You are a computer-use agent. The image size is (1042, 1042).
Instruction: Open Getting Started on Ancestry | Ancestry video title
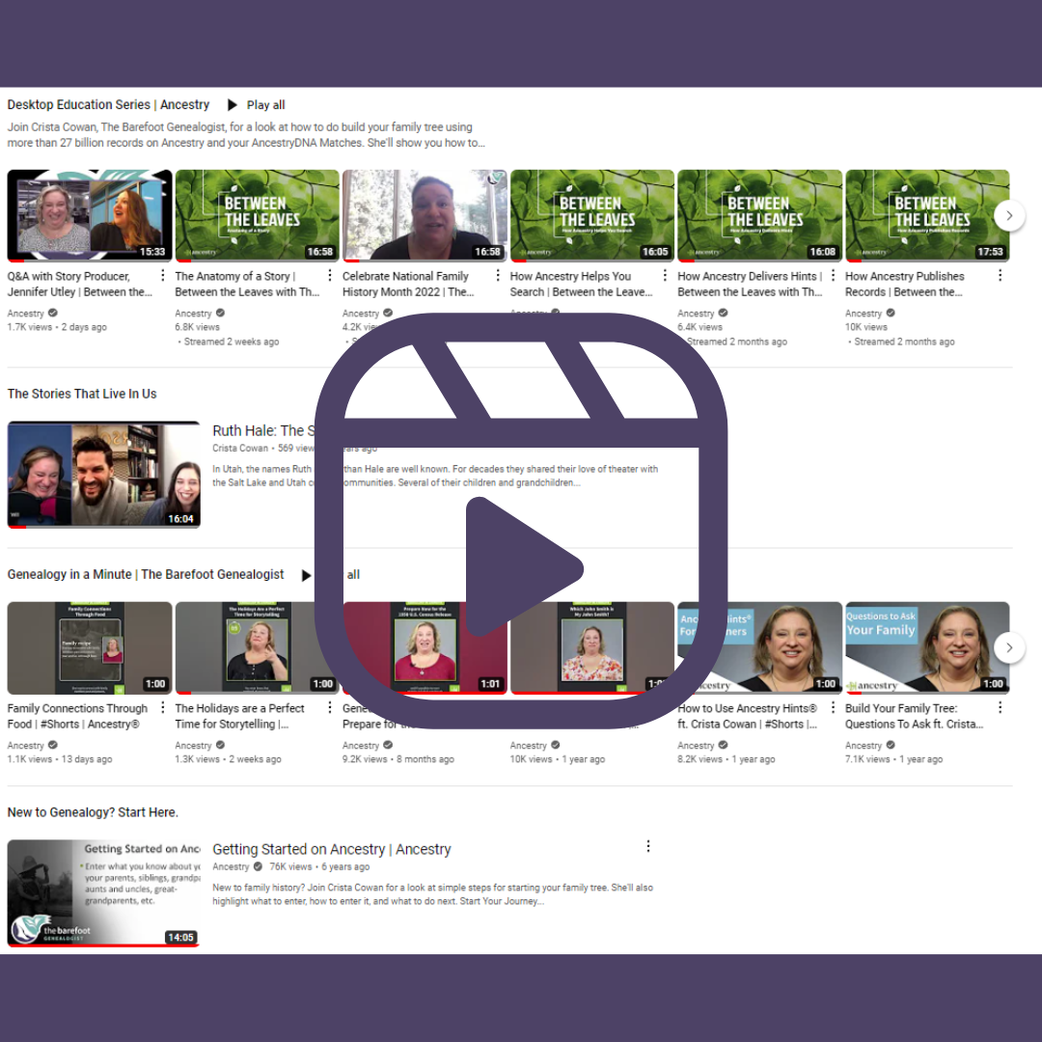(332, 849)
